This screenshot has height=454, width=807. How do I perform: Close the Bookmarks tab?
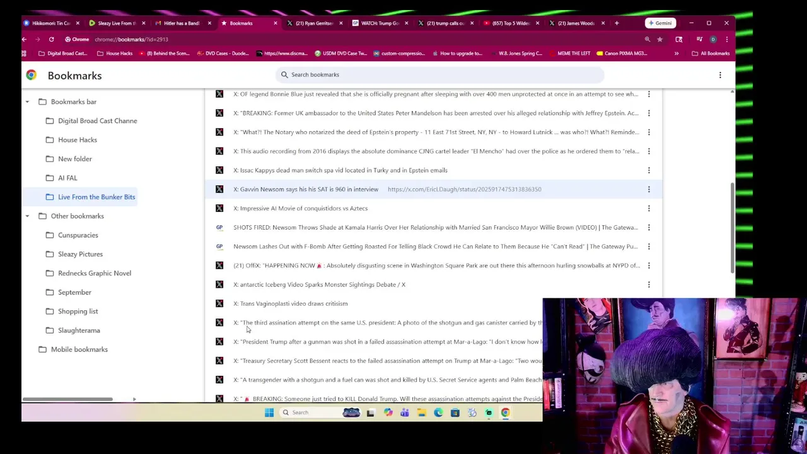275,23
